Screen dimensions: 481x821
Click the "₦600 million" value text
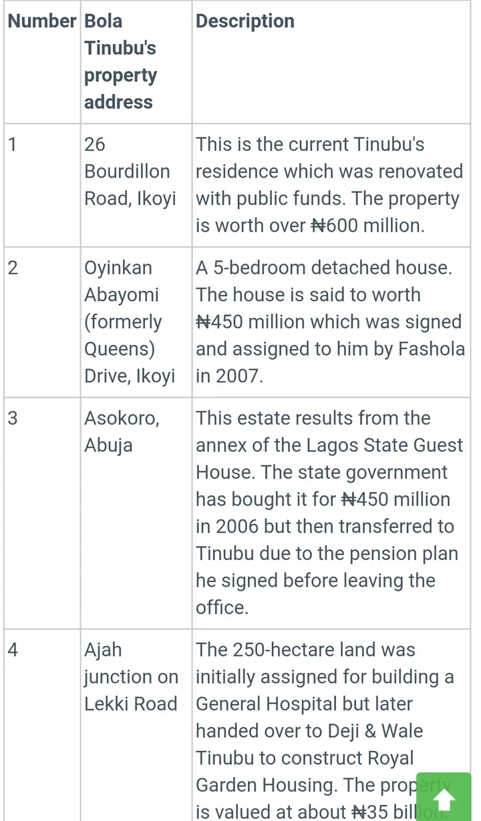coord(367,226)
